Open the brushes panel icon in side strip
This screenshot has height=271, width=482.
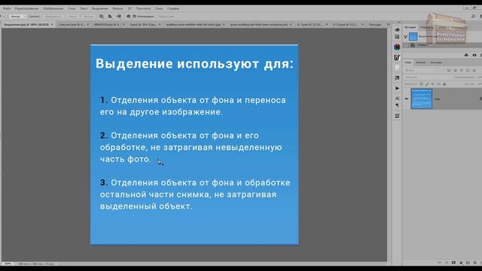point(397,57)
